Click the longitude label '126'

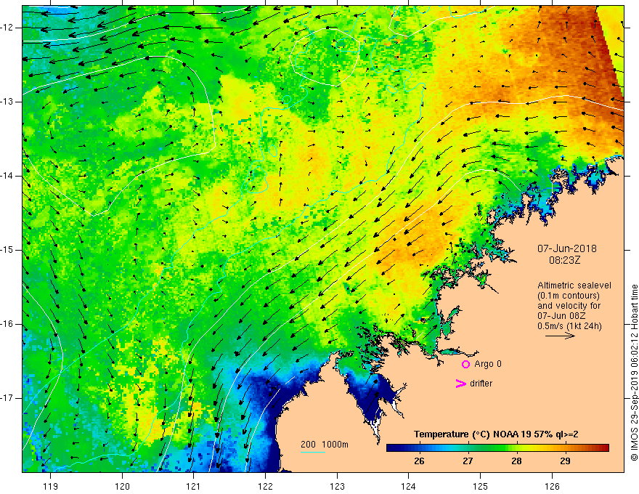[552, 486]
